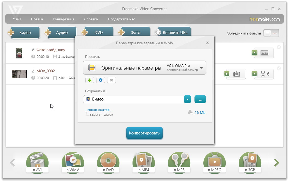Toggle the Объединить файлы switch
289x182 pixels.
271,33
